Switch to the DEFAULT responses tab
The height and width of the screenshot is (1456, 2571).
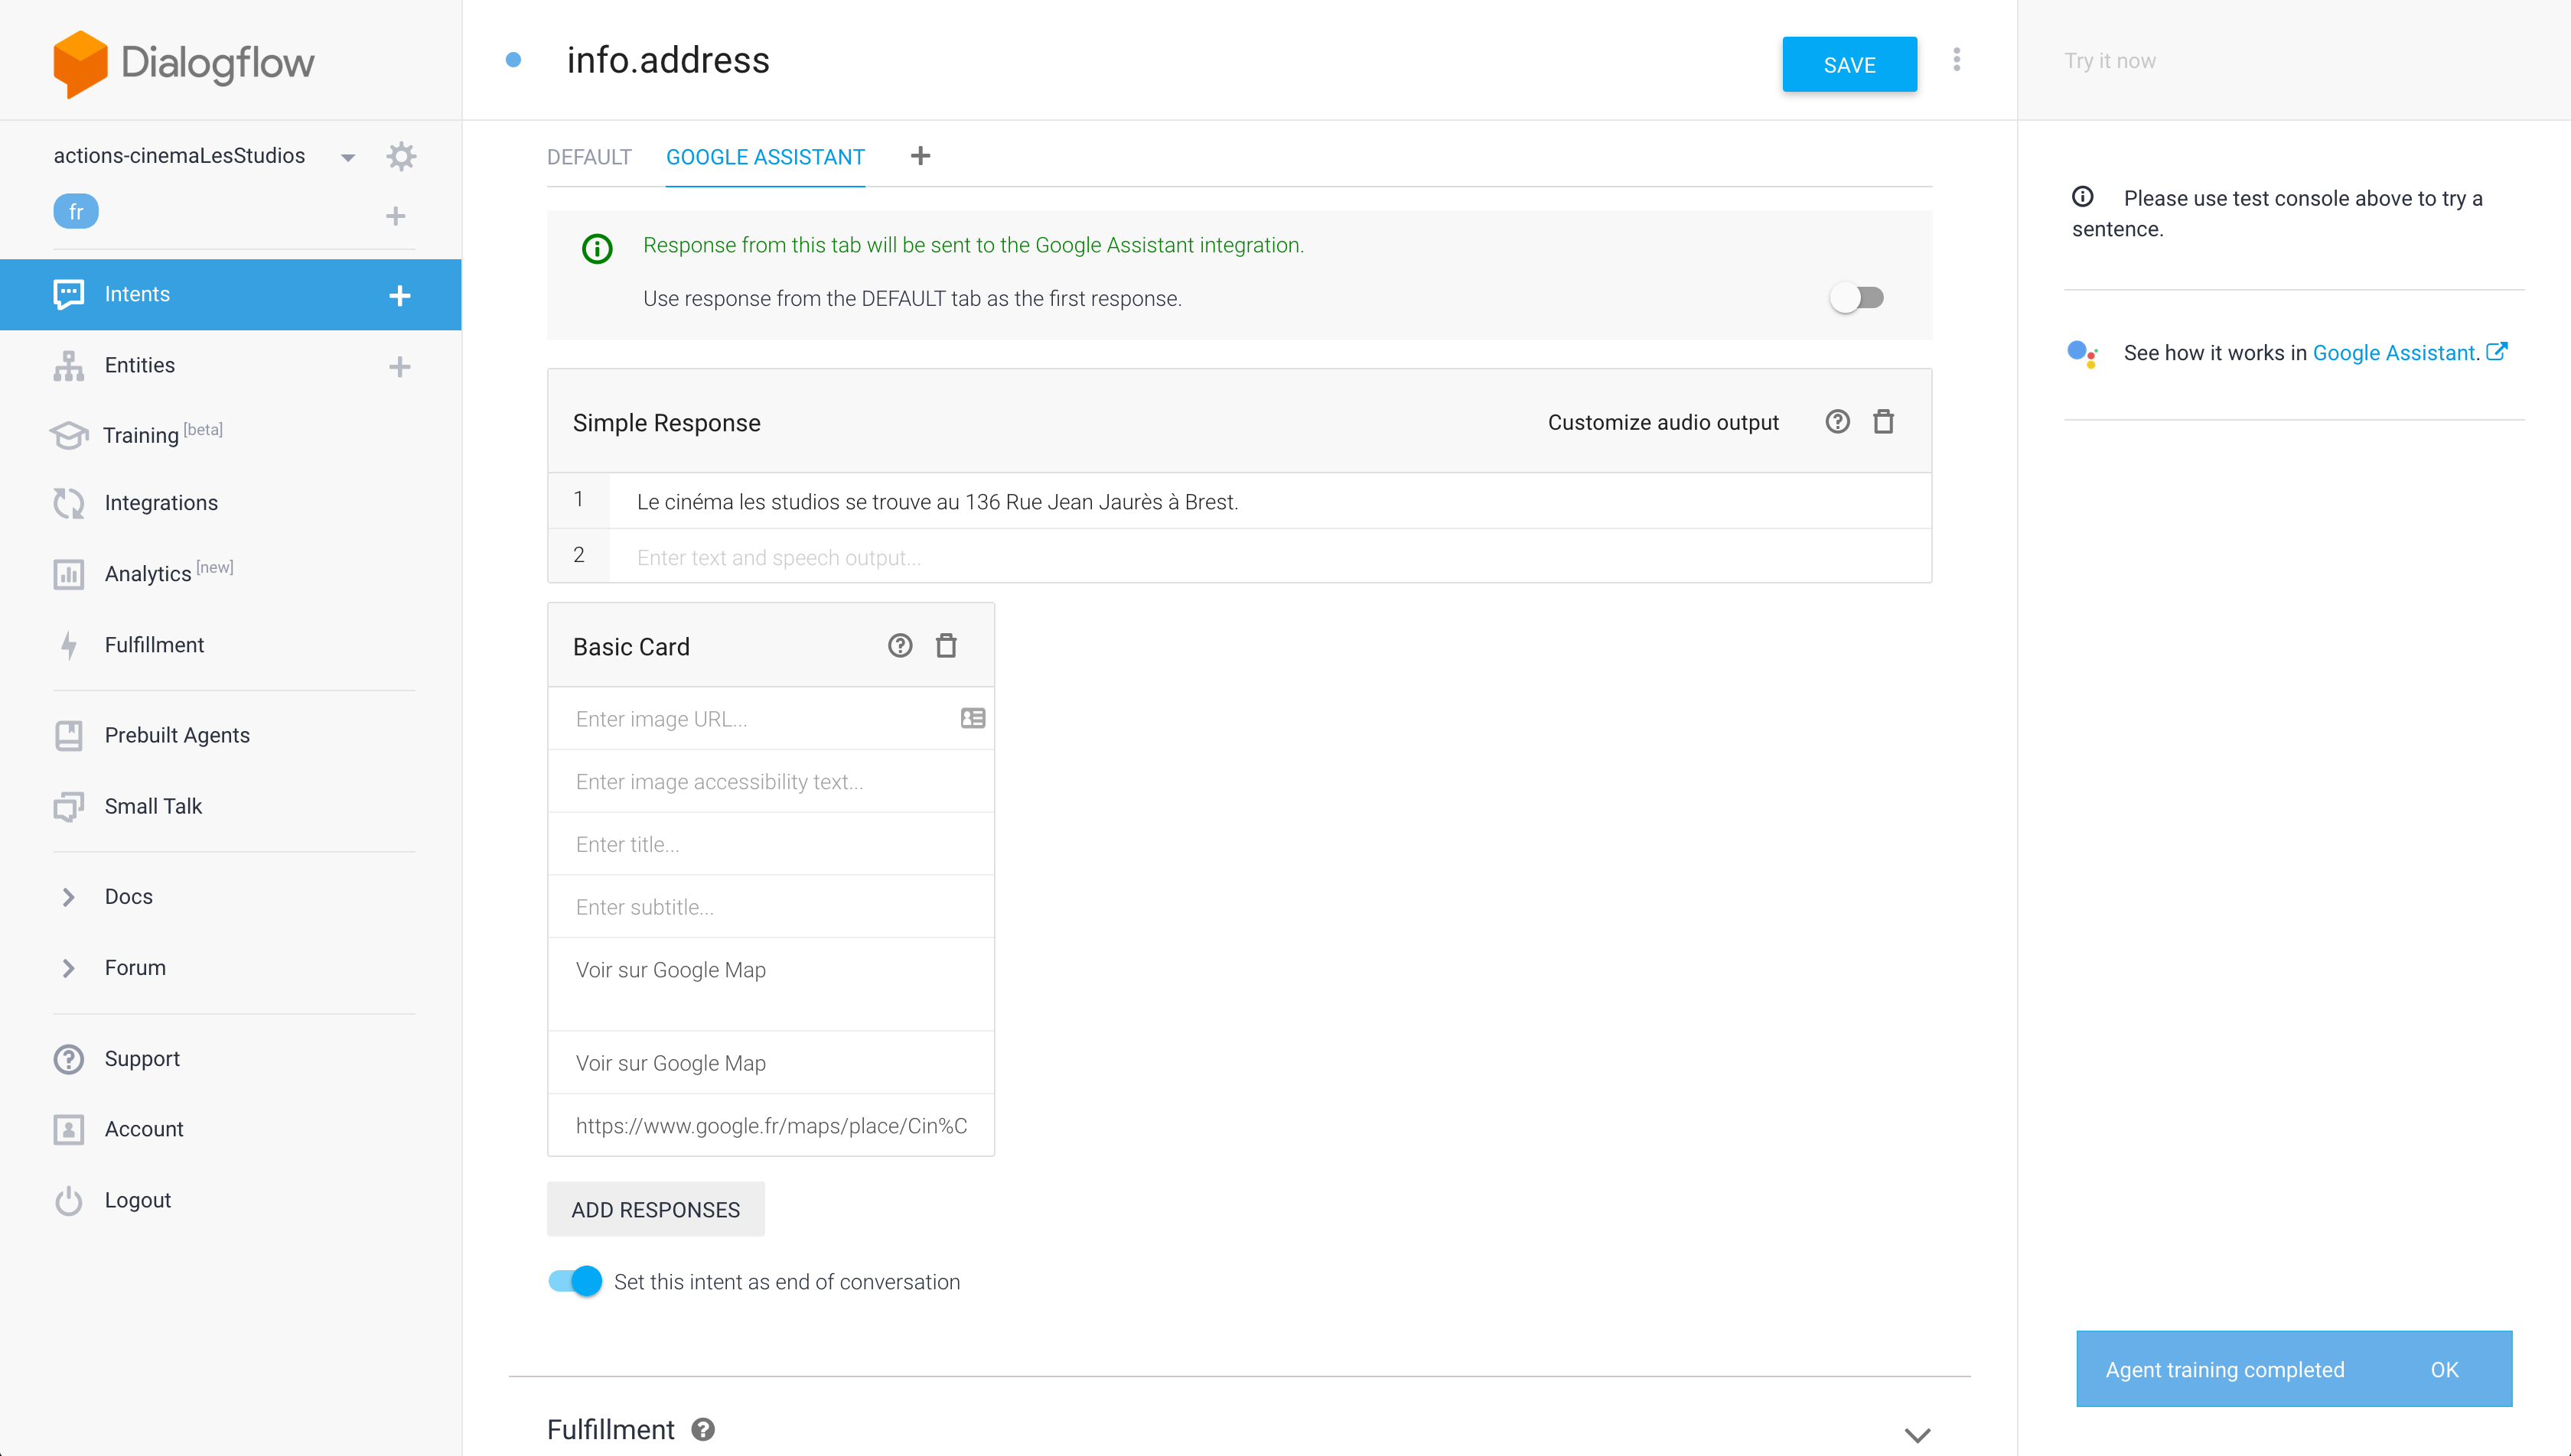589,157
